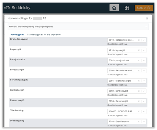Clear the Lagsavgift account selection
Image resolution: width=157 pixels, height=130 pixels.
tap(139, 50)
